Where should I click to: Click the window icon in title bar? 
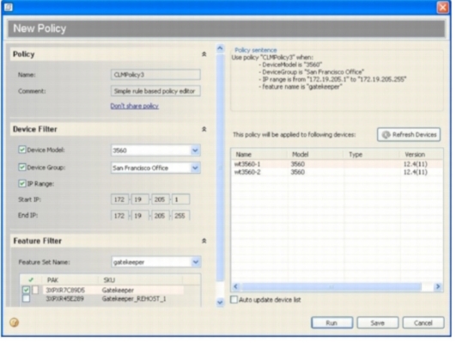coord(9,7)
